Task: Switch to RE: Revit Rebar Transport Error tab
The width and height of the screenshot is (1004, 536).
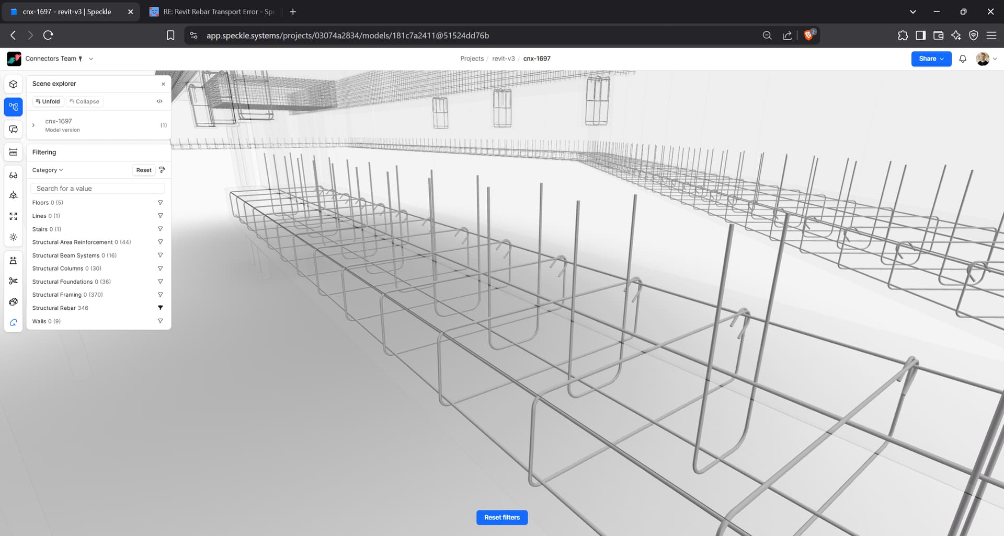Action: pos(211,11)
